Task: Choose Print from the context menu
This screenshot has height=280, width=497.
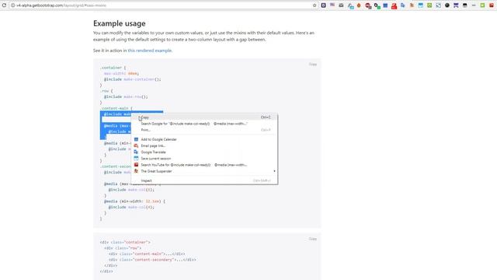Action: [x=204, y=130]
